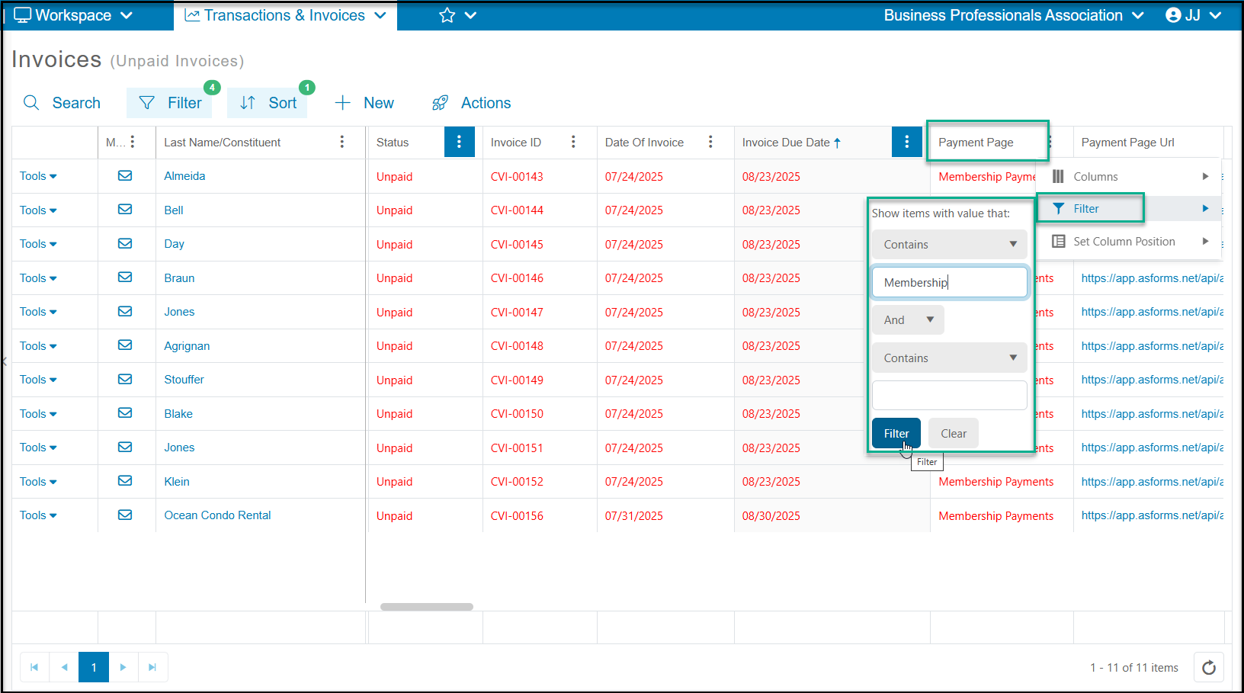Go to the first page

coord(34,667)
